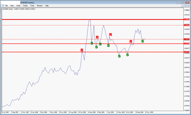Click the 19 Oct 2008 date label
The width and height of the screenshot is (191, 115).
[82, 112]
